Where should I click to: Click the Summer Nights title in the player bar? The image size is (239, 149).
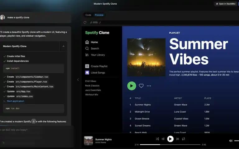click(x=103, y=139)
